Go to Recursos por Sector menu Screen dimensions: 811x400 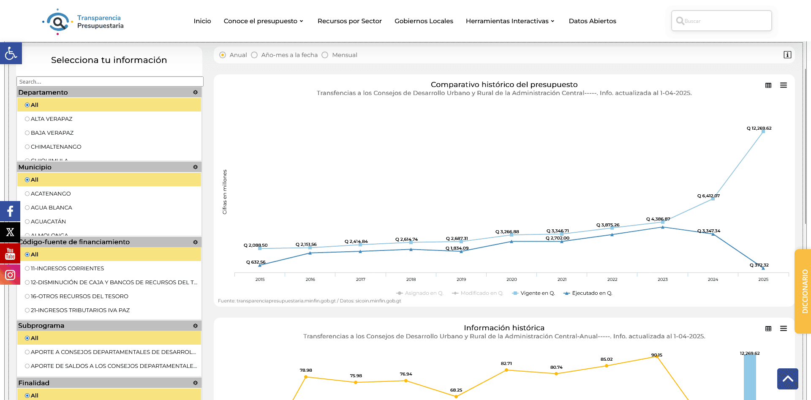[x=350, y=21]
